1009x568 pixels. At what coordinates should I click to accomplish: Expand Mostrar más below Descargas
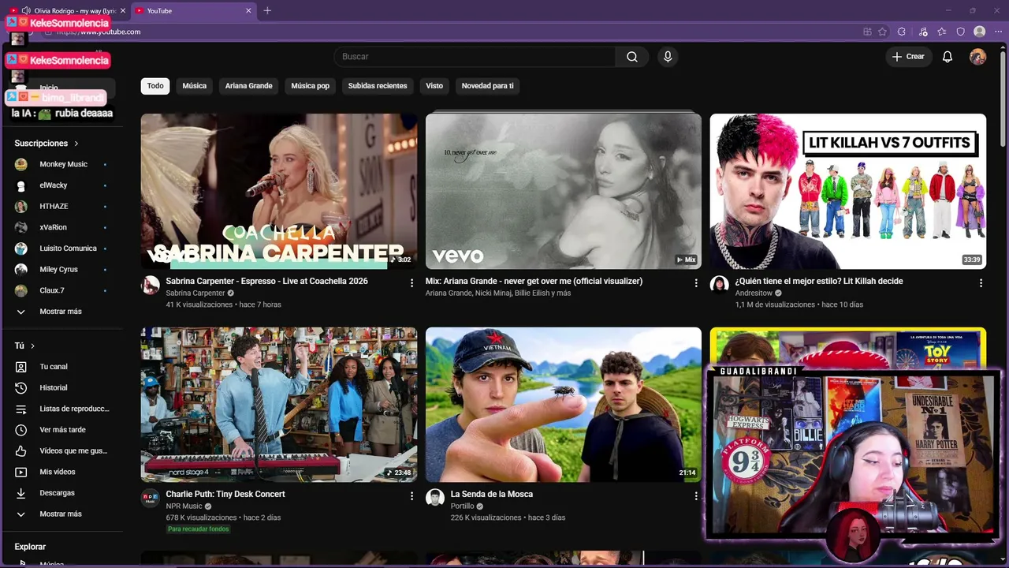pos(61,514)
